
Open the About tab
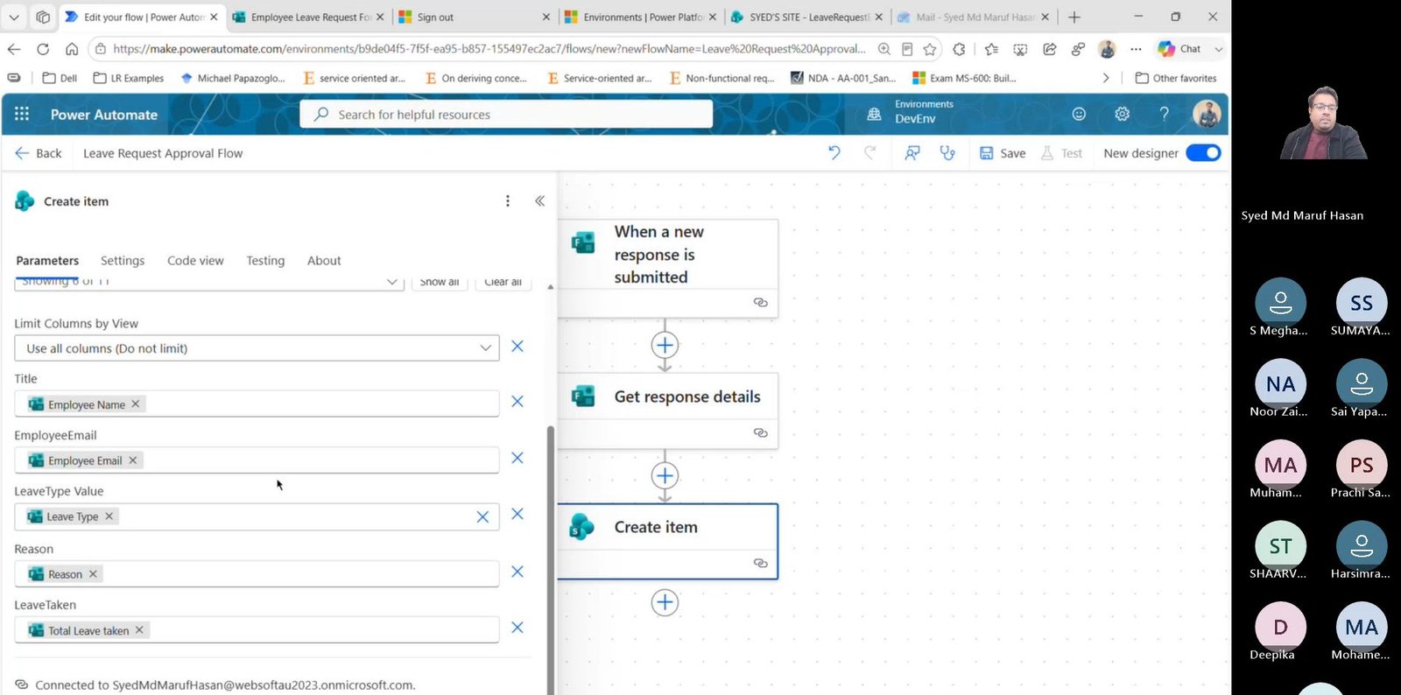(324, 261)
